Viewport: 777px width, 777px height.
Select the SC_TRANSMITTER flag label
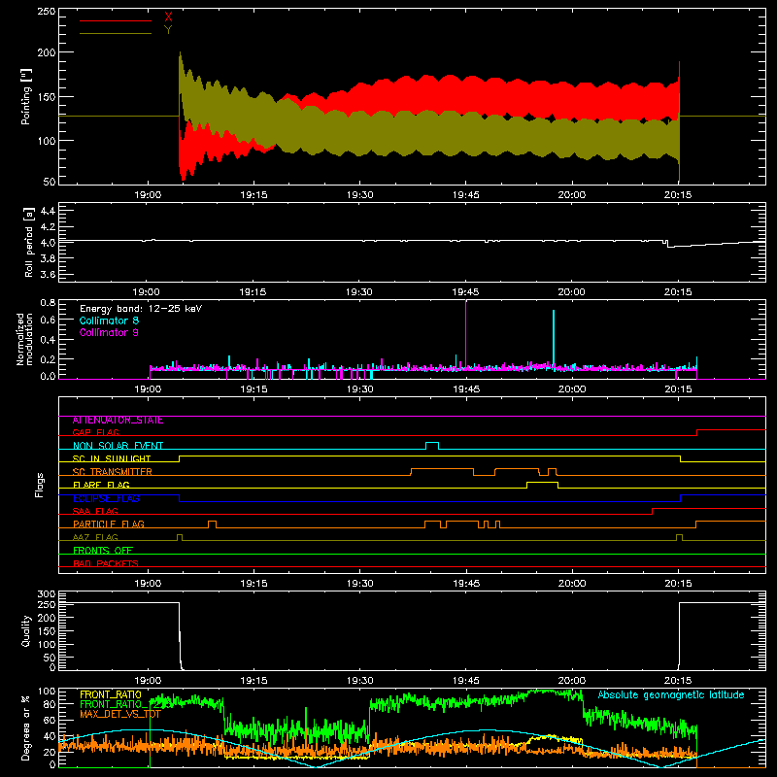pos(113,472)
